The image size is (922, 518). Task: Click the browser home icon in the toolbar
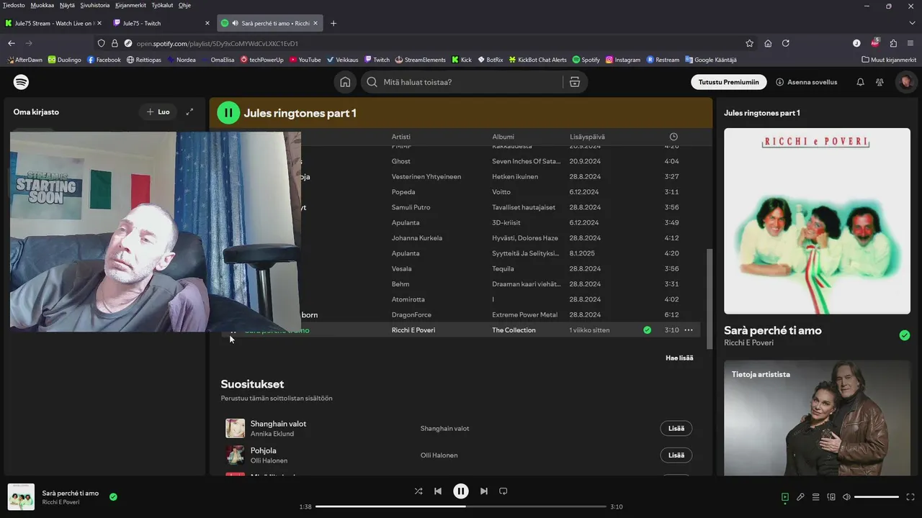pos(768,43)
